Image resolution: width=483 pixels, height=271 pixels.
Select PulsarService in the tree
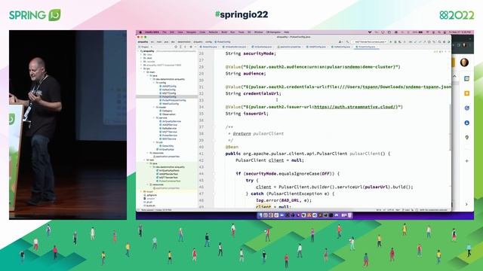168,135
